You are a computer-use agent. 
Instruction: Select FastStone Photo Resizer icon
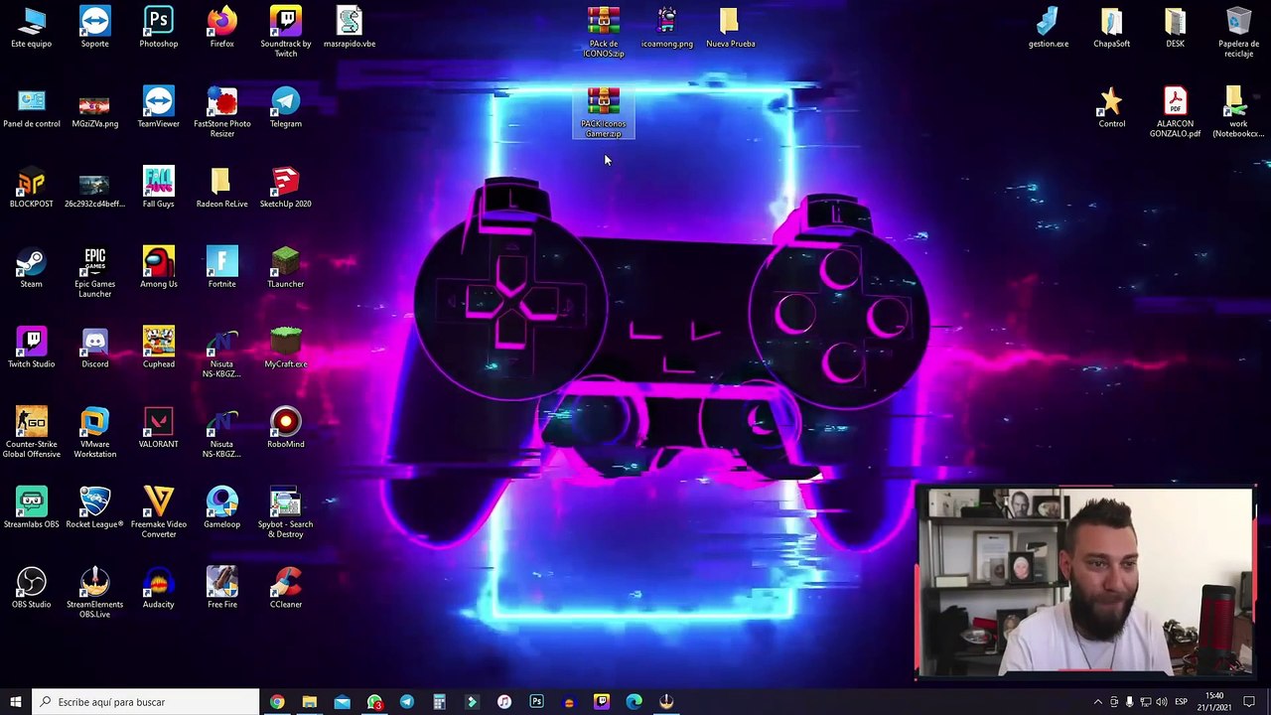(x=222, y=112)
